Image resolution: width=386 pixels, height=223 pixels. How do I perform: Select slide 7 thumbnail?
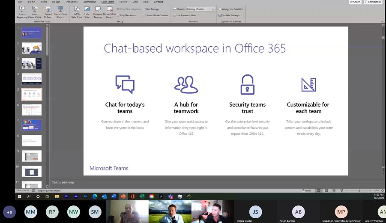(32, 125)
